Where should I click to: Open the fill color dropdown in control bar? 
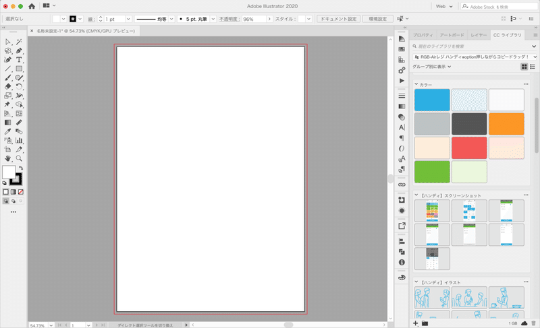coord(63,19)
